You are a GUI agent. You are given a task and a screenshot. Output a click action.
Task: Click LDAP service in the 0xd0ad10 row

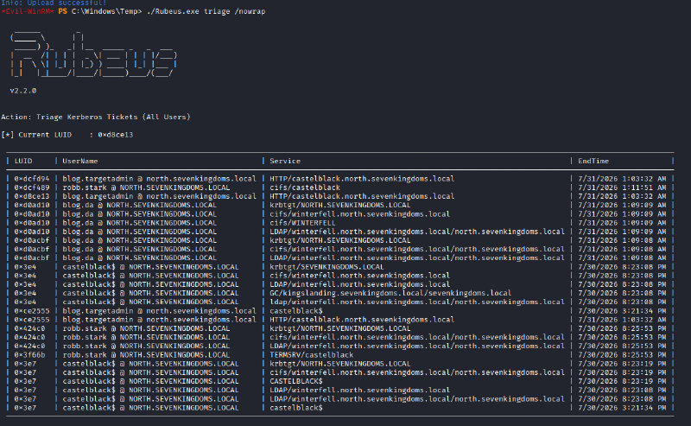point(417,232)
